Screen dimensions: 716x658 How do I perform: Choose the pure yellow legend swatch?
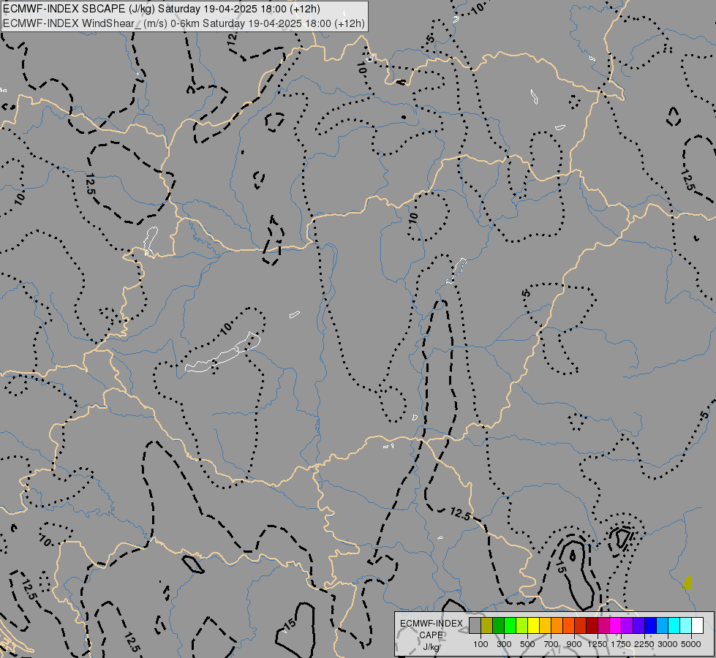(534, 625)
